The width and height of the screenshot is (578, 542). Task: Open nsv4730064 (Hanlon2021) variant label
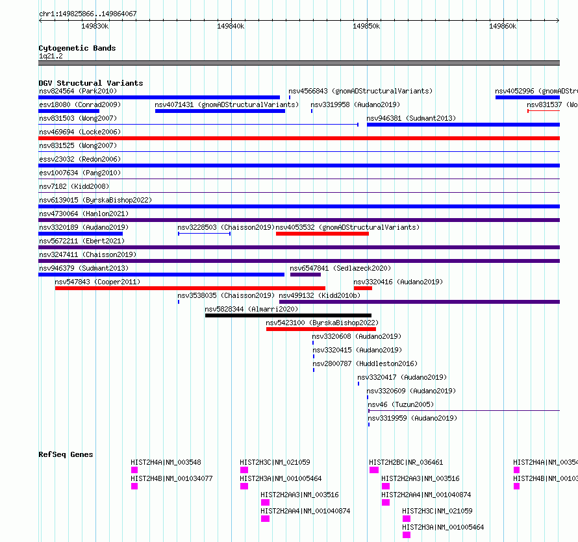pyautogui.click(x=84, y=214)
